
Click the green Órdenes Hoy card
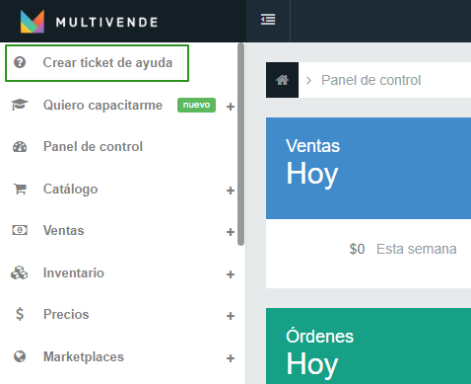(369, 346)
